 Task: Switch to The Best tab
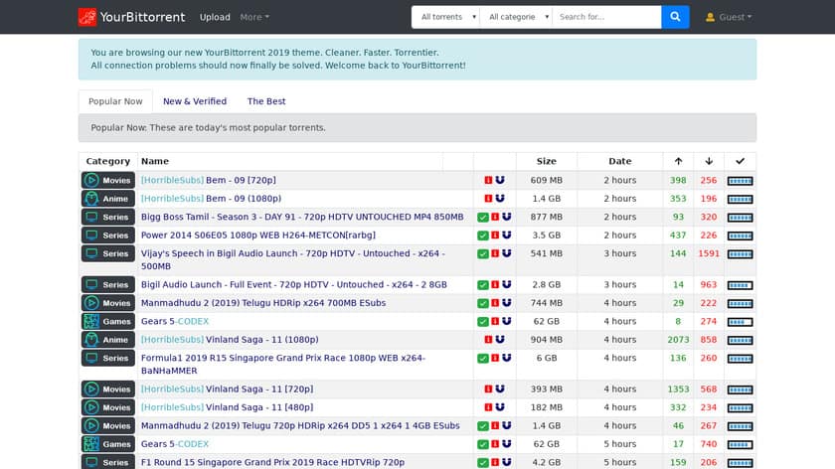click(266, 101)
